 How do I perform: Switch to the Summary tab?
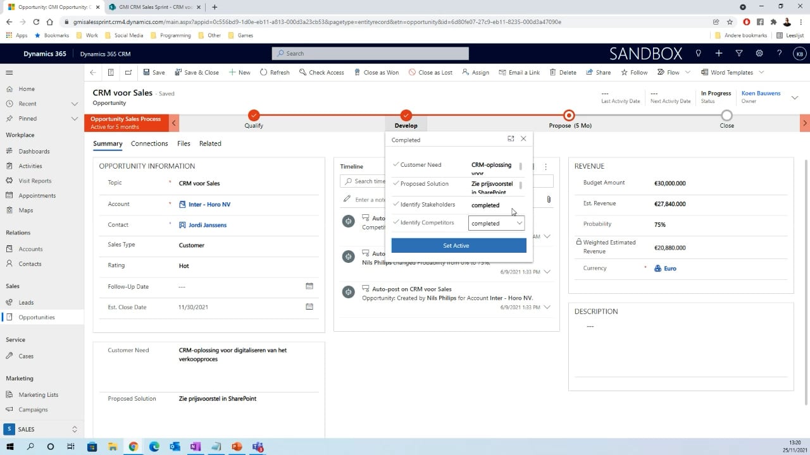point(108,143)
